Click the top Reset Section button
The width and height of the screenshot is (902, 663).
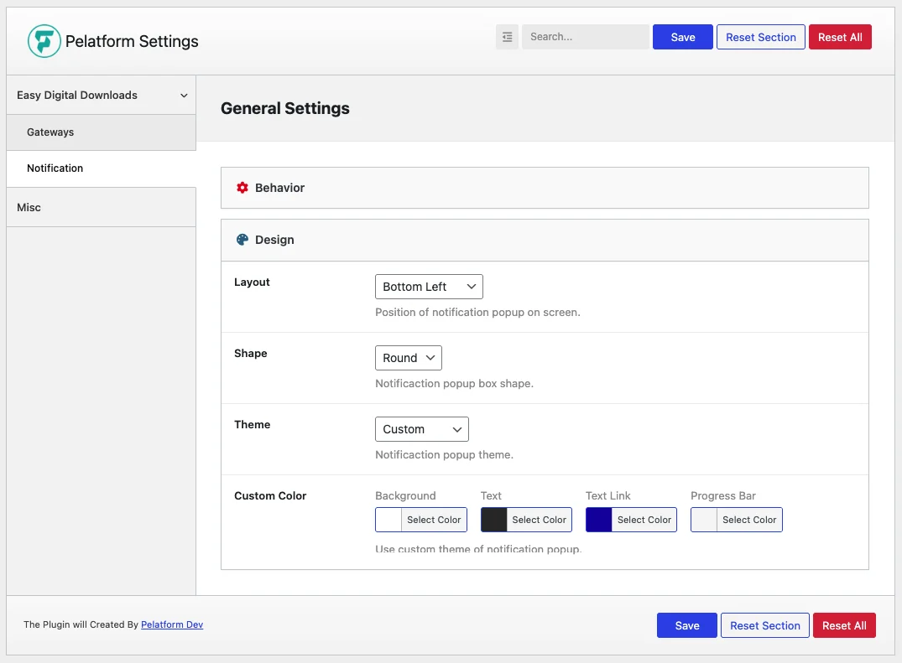[x=760, y=37]
